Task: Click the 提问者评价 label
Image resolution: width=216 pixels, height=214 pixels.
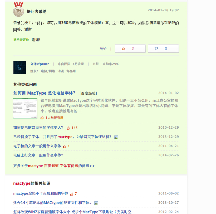Action: pyautogui.click(x=21, y=40)
